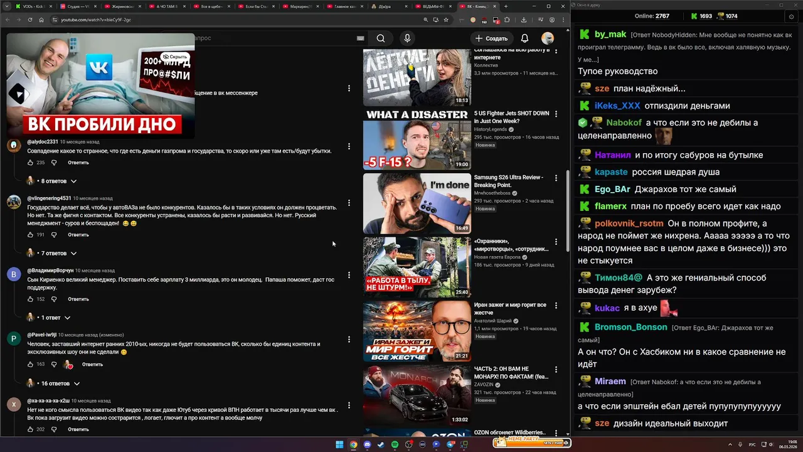Open options menu for @Pavel-iw9jl comment
This screenshot has height=452, width=803.
349,339
